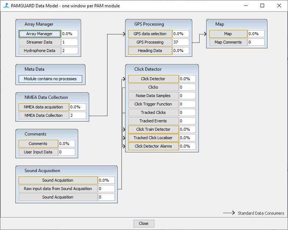
Task: Click the GPS Processing value 37 field
Action: coord(181,42)
